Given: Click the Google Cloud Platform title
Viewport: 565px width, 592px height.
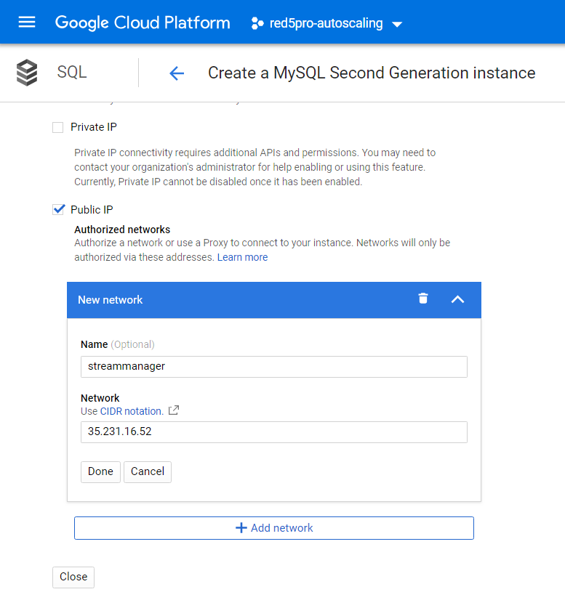Looking at the screenshot, I should pyautogui.click(x=143, y=23).
